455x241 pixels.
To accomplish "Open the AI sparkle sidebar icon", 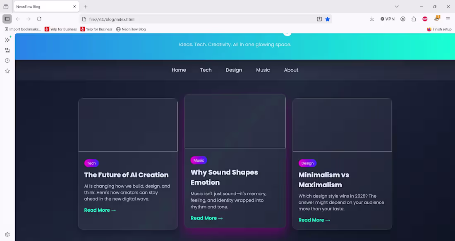I will [7, 40].
